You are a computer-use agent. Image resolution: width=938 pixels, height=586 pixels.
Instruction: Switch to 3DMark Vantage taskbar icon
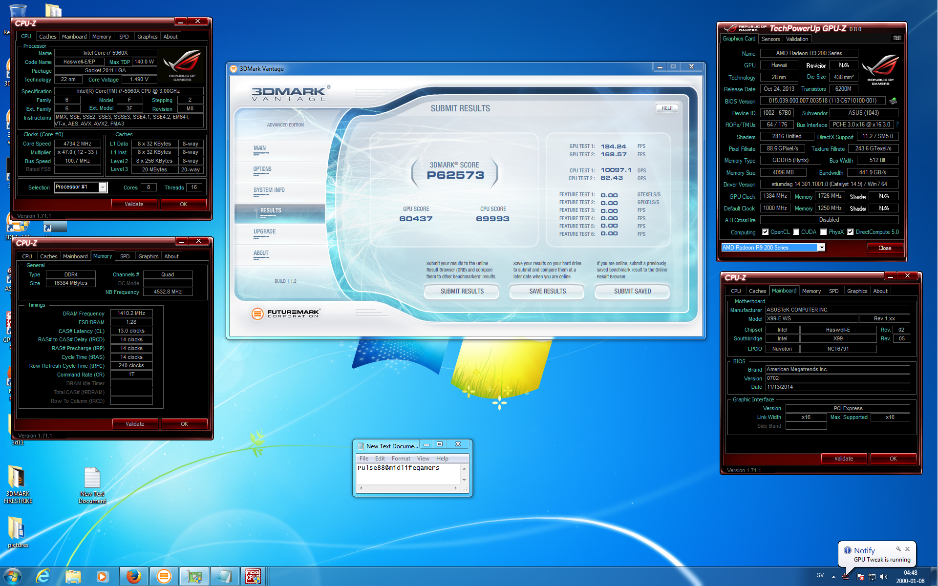click(164, 576)
